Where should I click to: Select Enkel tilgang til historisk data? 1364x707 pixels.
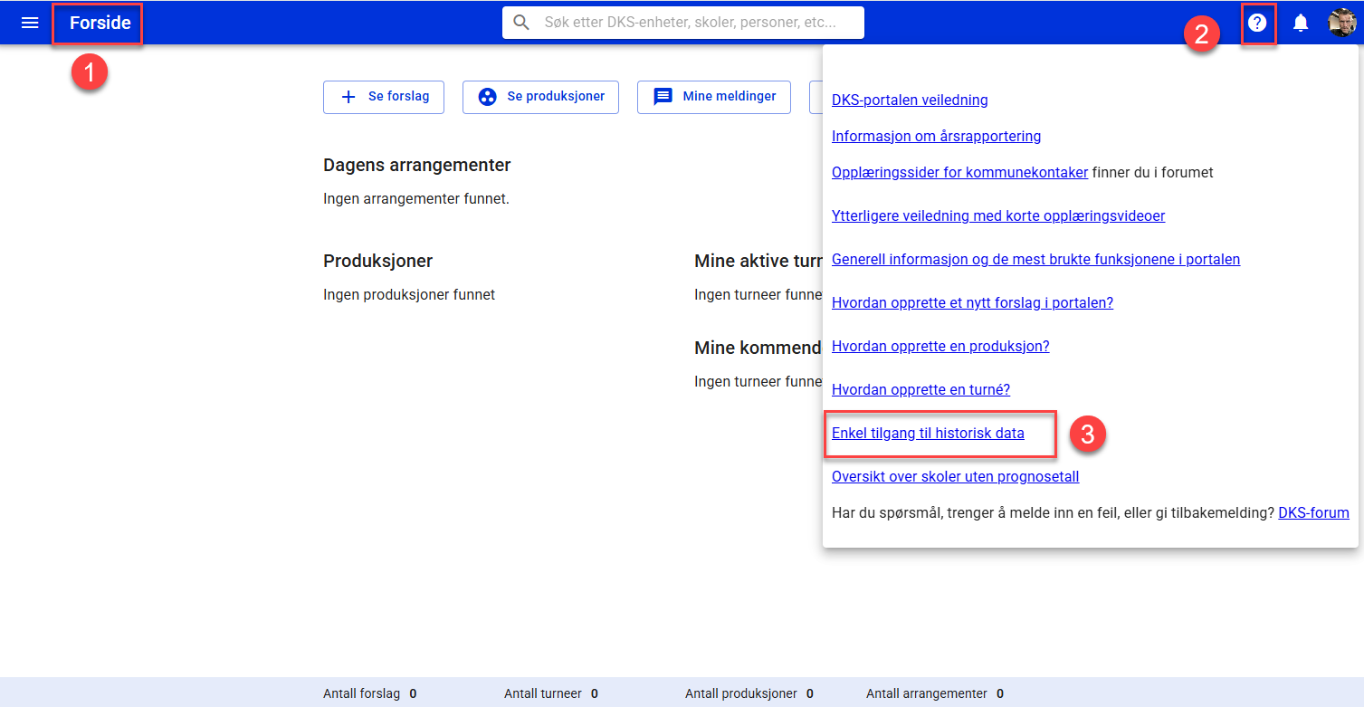tap(928, 434)
